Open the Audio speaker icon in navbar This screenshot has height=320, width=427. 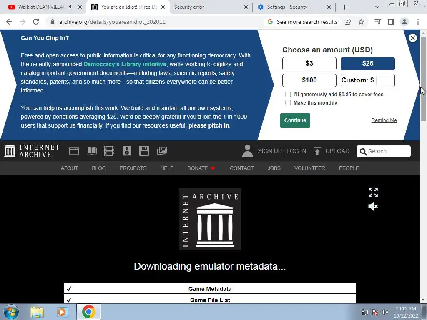[x=127, y=151]
